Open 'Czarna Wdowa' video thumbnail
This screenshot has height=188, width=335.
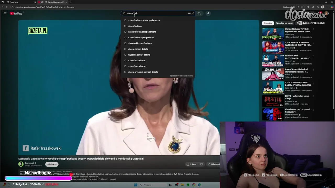(273, 74)
